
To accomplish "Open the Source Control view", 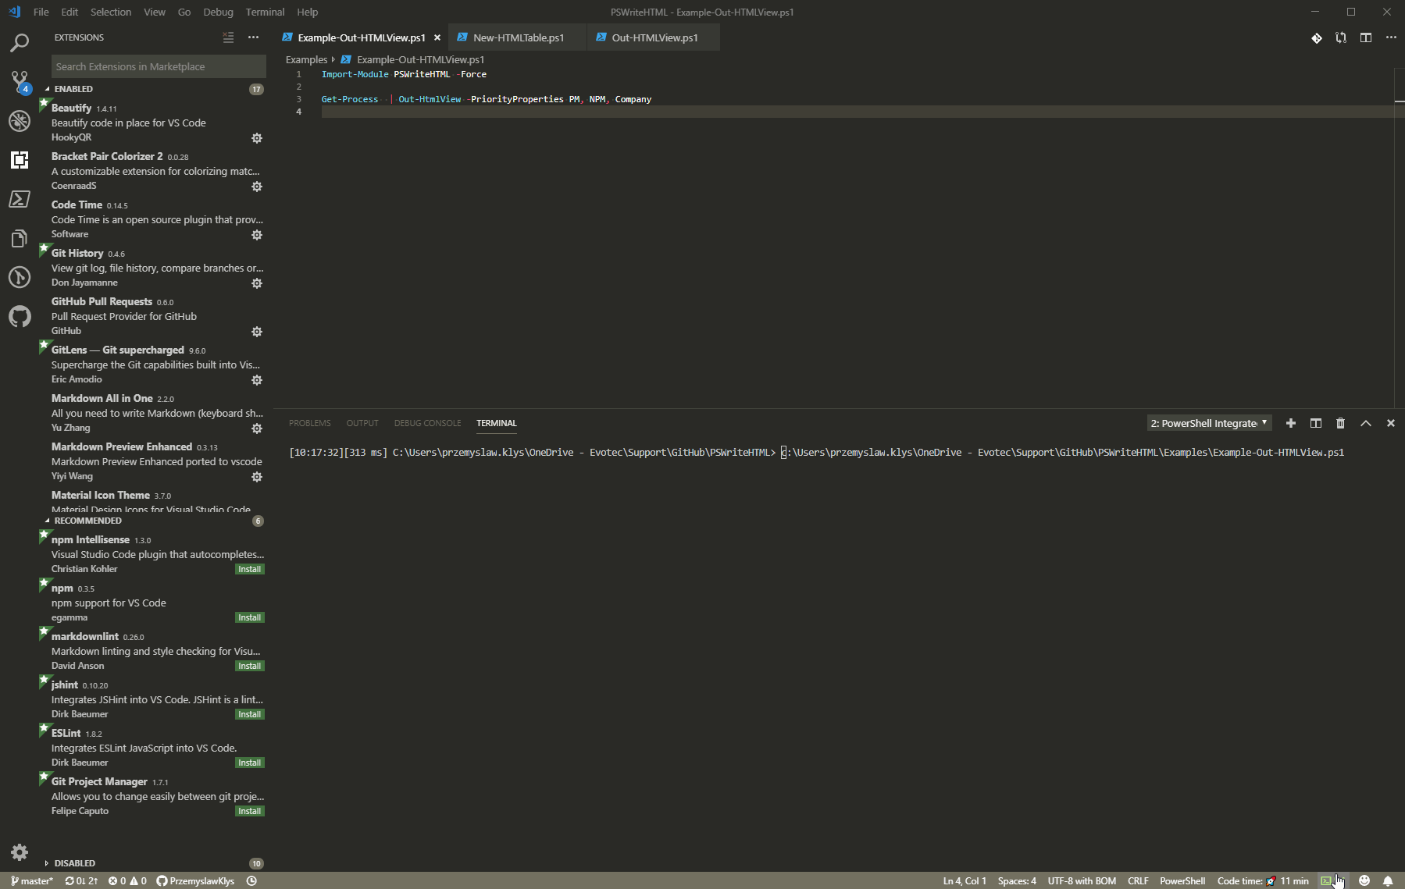I will (19, 82).
